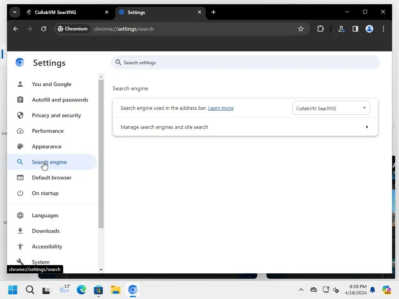This screenshot has width=399, height=299.
Task: Click the accessibility figure icon
Action: pos(20,246)
